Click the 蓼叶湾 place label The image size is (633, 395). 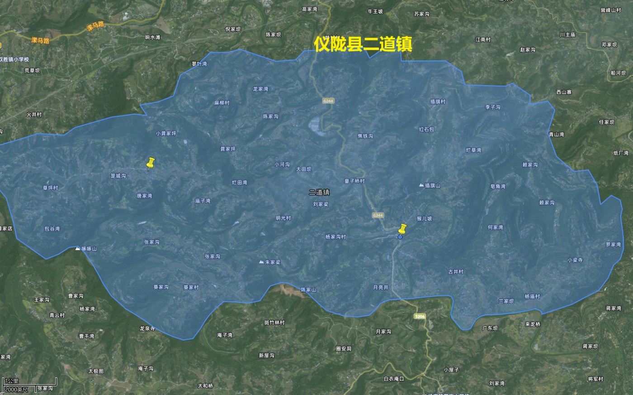coord(199,64)
